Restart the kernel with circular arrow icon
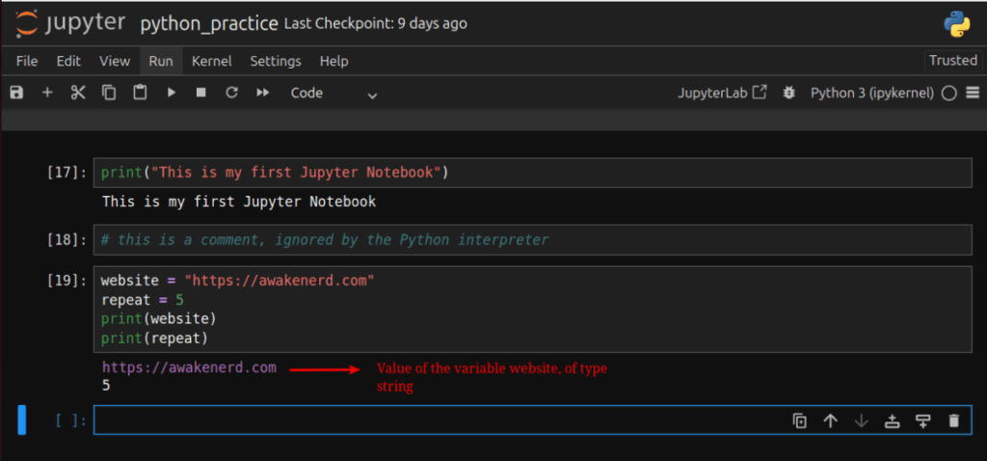 [x=231, y=93]
